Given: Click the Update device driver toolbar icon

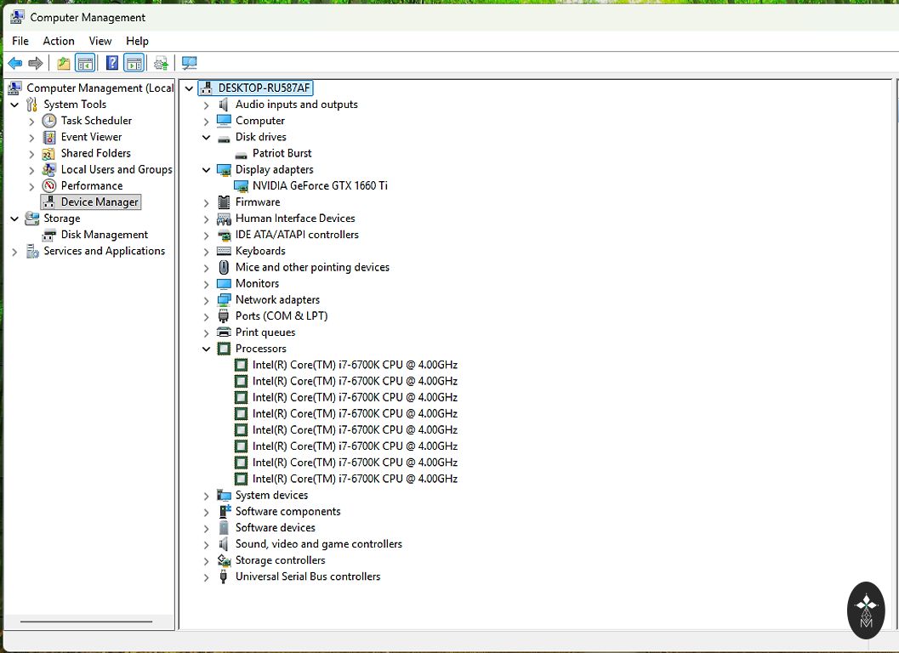Looking at the screenshot, I should click(161, 63).
